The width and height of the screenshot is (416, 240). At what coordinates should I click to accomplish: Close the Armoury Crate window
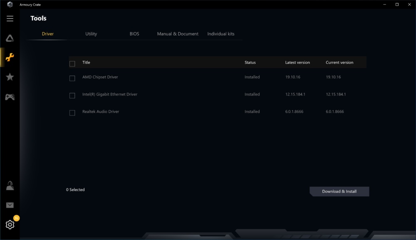coord(409,5)
